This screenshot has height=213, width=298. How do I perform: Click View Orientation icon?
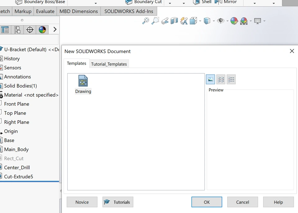193,21
